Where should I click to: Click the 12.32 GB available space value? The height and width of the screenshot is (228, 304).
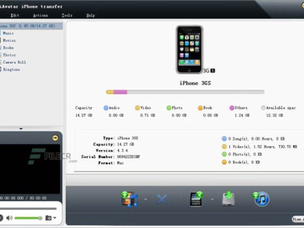pyautogui.click(x=275, y=115)
